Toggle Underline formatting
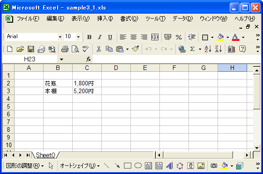 tap(110, 37)
